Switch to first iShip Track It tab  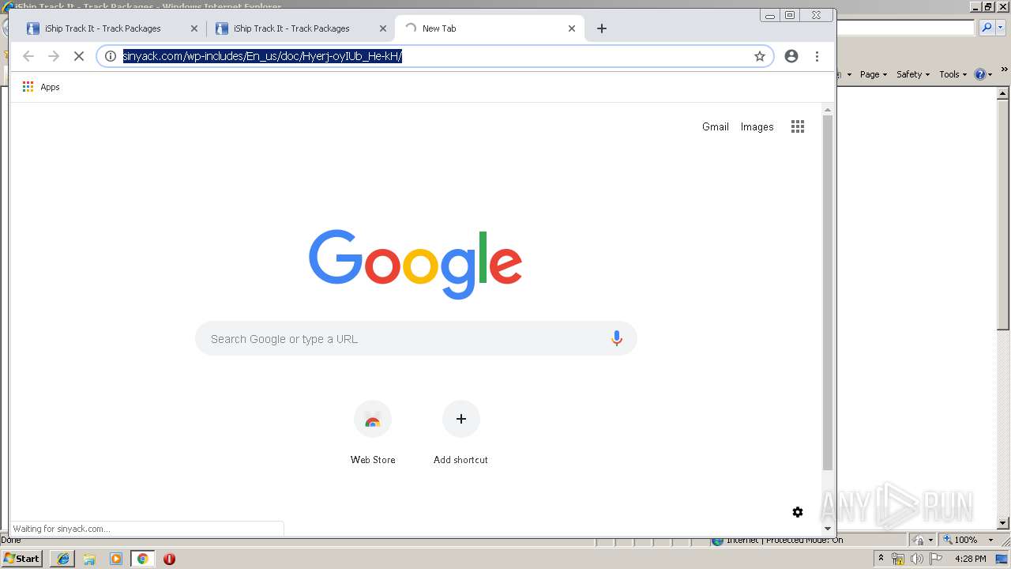[111, 28]
